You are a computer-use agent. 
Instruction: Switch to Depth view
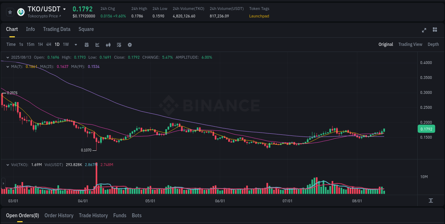(433, 44)
